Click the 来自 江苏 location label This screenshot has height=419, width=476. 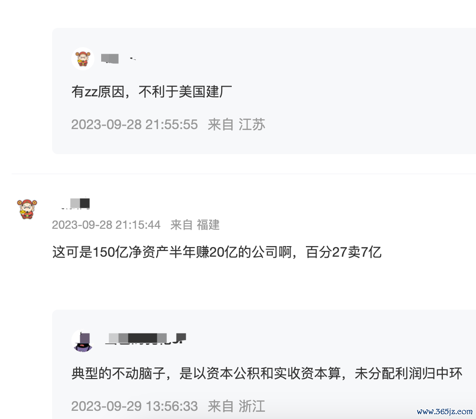click(237, 124)
